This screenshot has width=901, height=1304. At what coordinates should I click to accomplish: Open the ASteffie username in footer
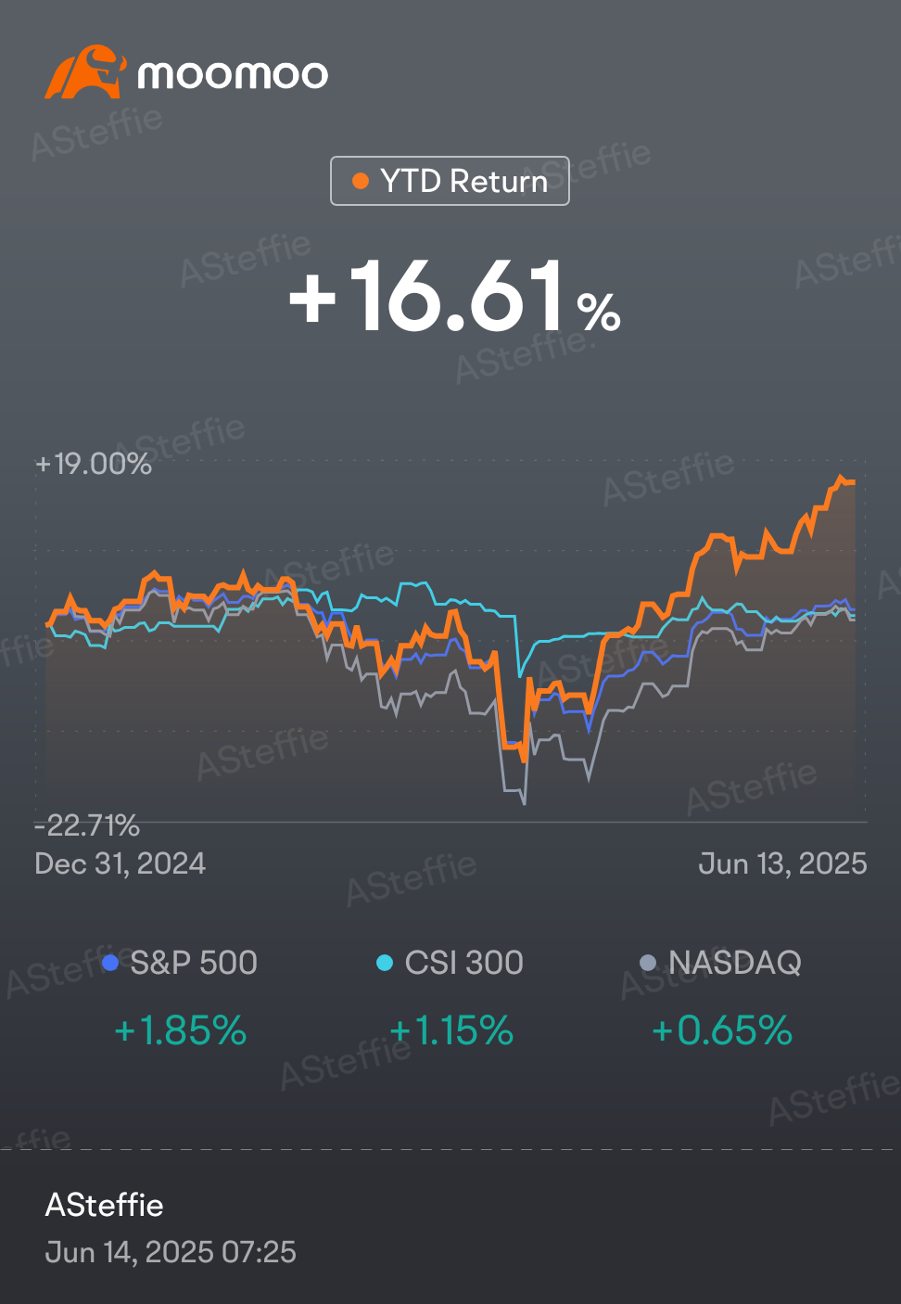[105, 1205]
